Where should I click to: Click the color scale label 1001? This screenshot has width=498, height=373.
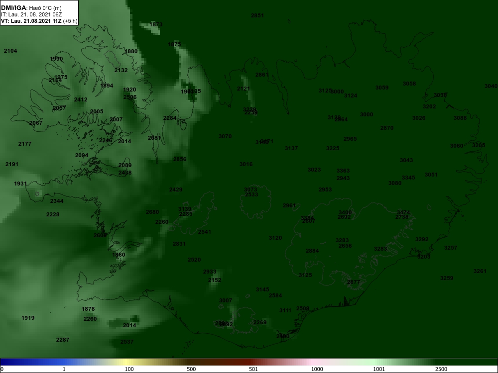click(379, 369)
